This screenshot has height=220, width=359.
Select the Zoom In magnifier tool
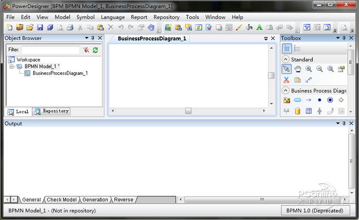(x=308, y=69)
